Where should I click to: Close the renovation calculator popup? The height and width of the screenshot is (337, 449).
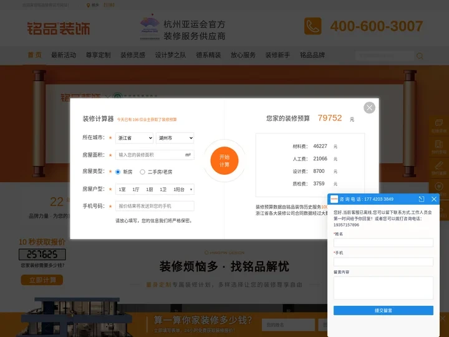point(369,108)
